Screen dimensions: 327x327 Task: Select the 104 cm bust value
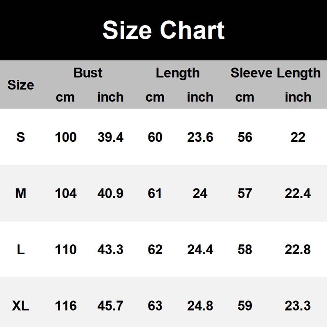(x=65, y=193)
